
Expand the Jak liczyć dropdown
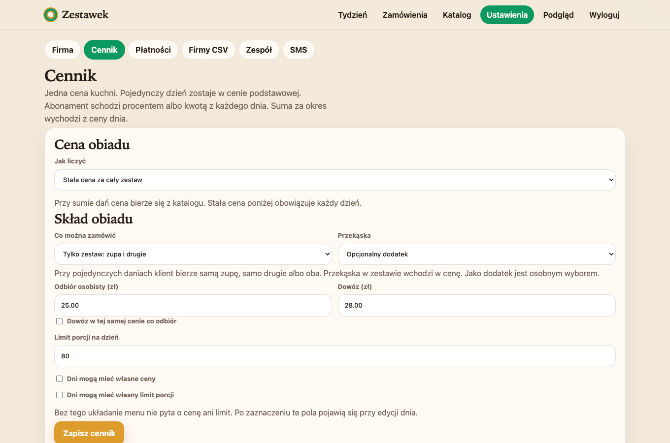point(335,180)
